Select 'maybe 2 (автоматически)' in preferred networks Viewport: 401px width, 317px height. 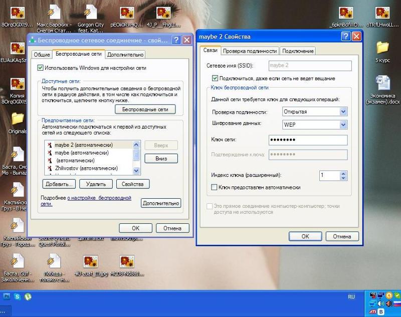(x=89, y=145)
